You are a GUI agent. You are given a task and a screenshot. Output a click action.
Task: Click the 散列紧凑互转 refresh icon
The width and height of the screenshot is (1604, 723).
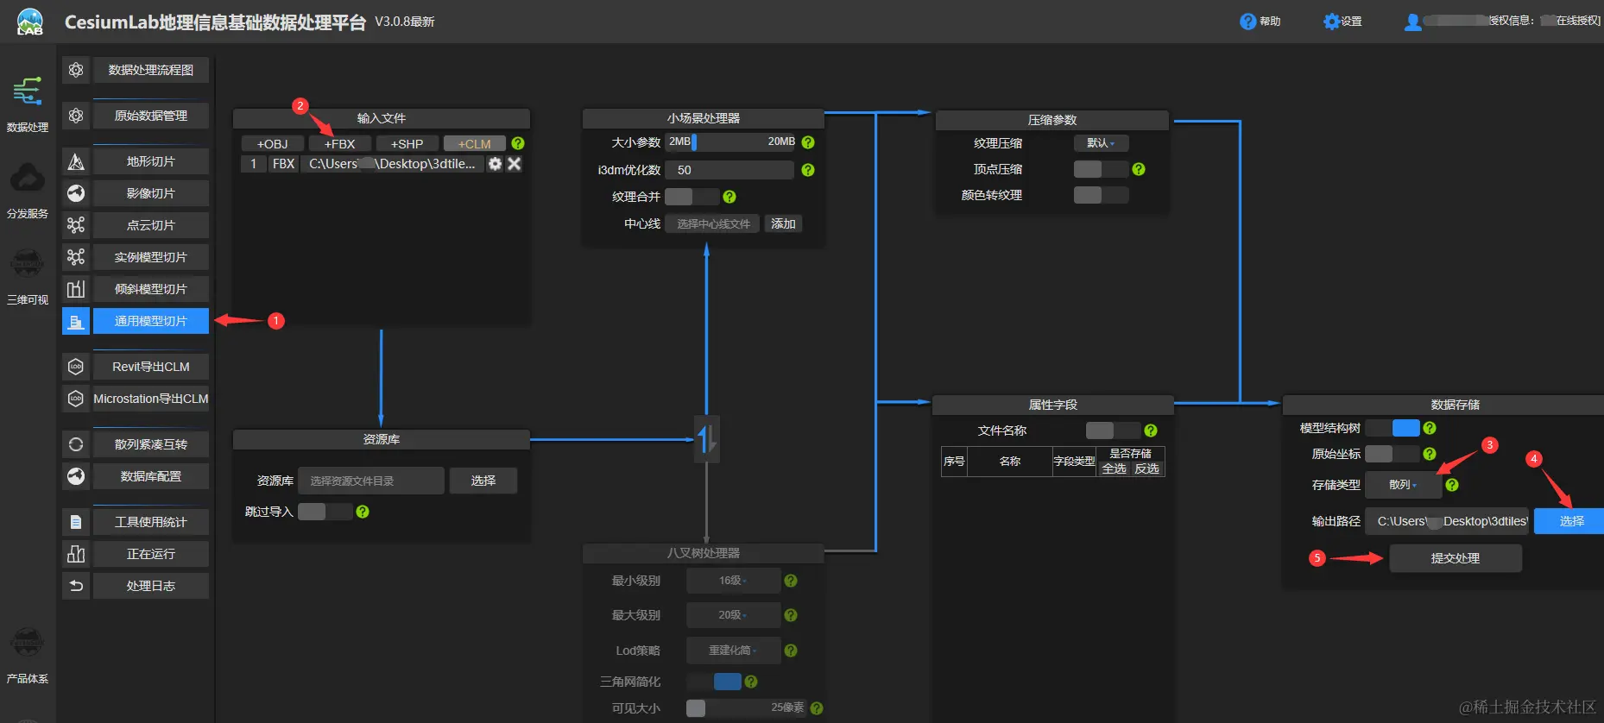coord(76,444)
